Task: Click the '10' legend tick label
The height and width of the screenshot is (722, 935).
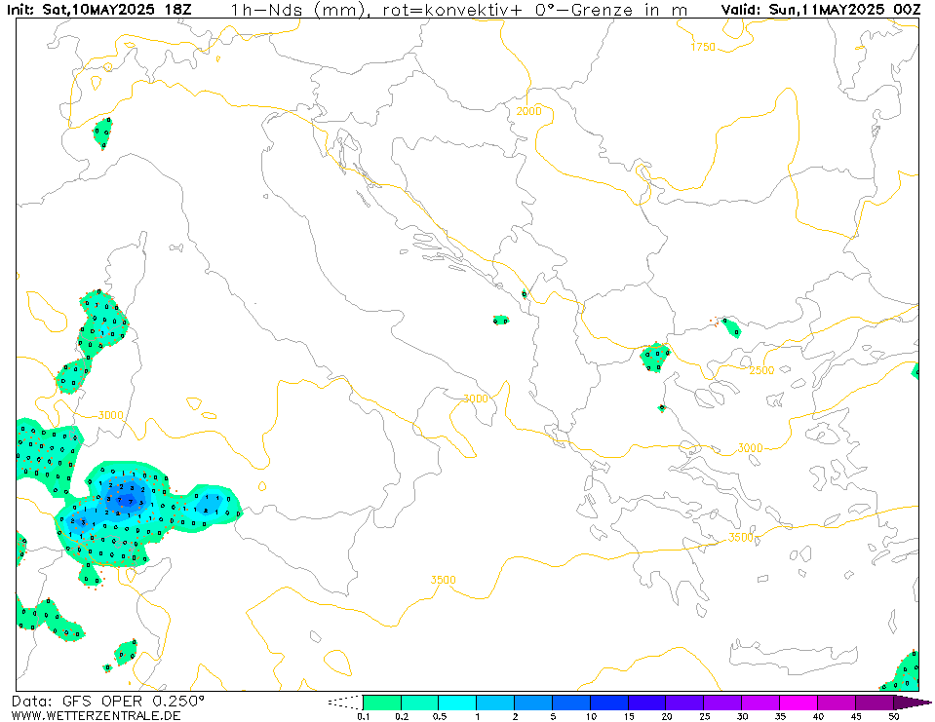Action: 591,716
